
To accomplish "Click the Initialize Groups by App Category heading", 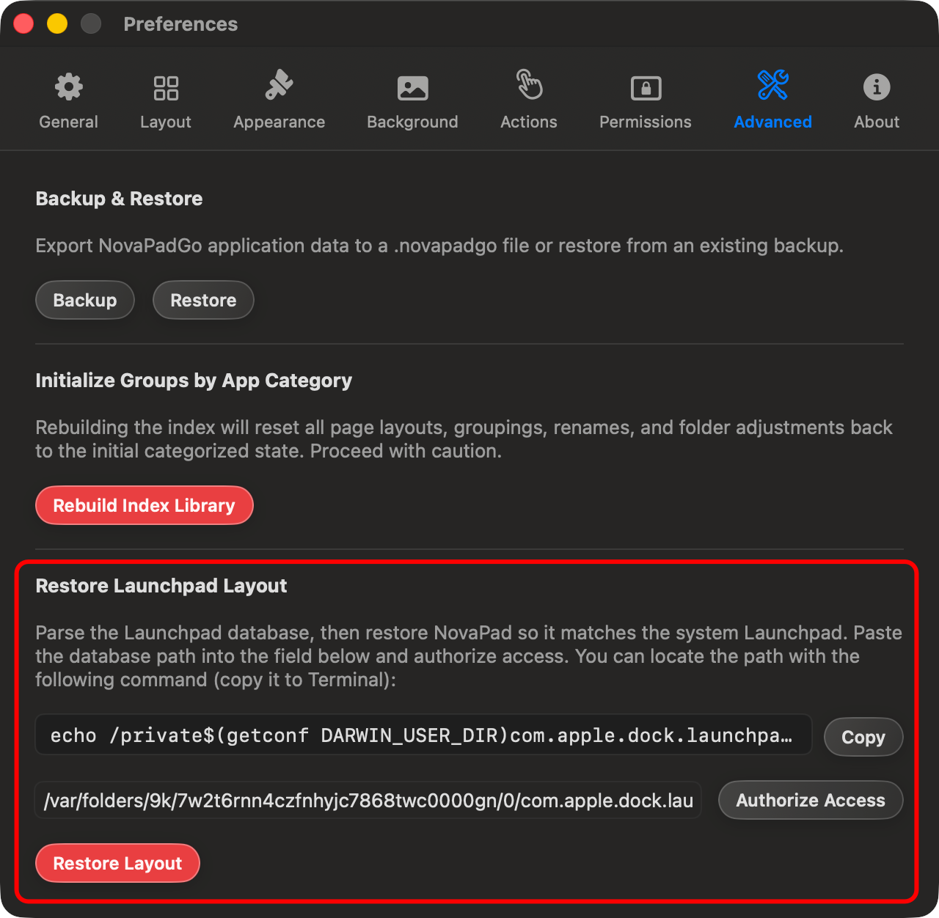I will [x=194, y=381].
